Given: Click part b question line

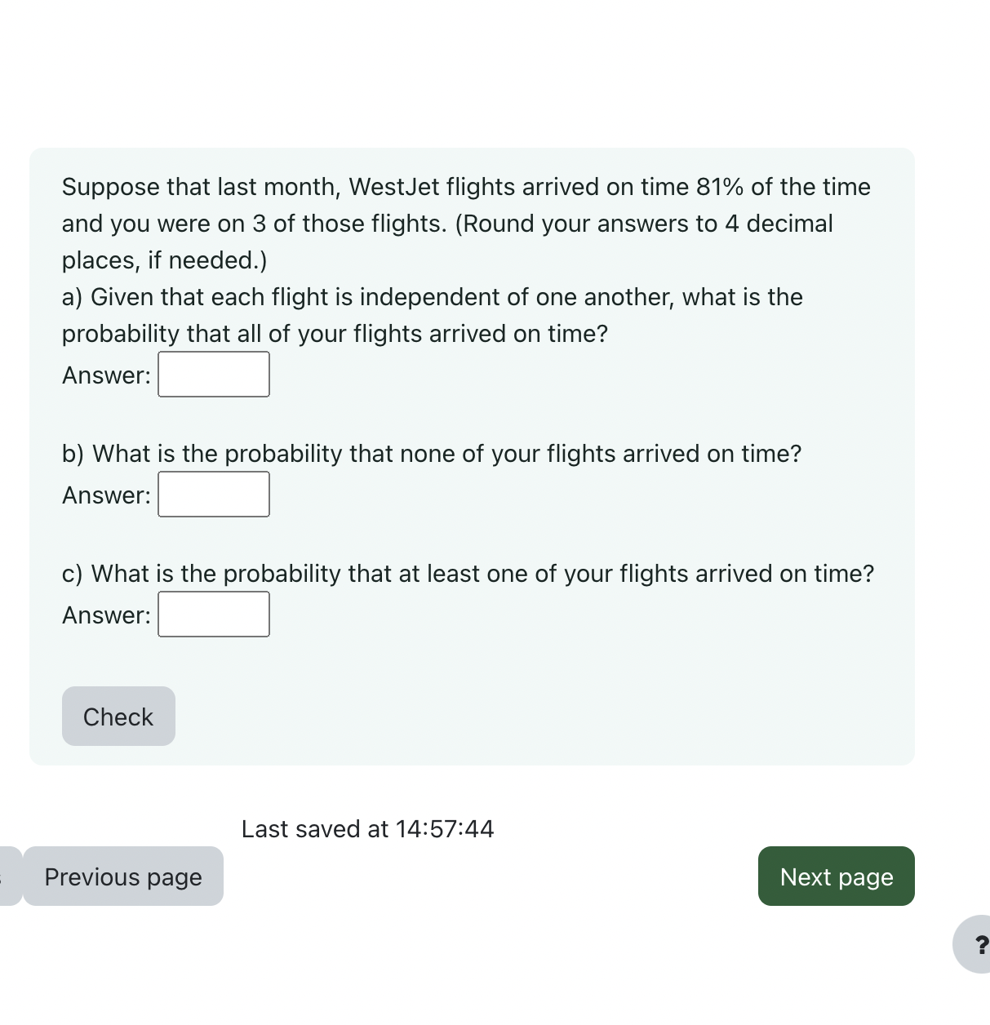Looking at the screenshot, I should (431, 454).
